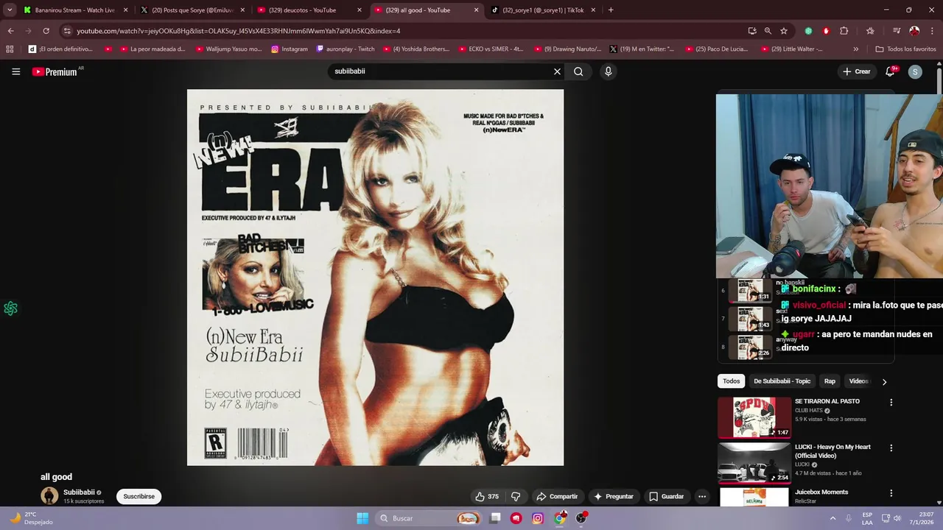This screenshot has width=943, height=530.
Task: Select the Rap filter chip
Action: tap(830, 381)
